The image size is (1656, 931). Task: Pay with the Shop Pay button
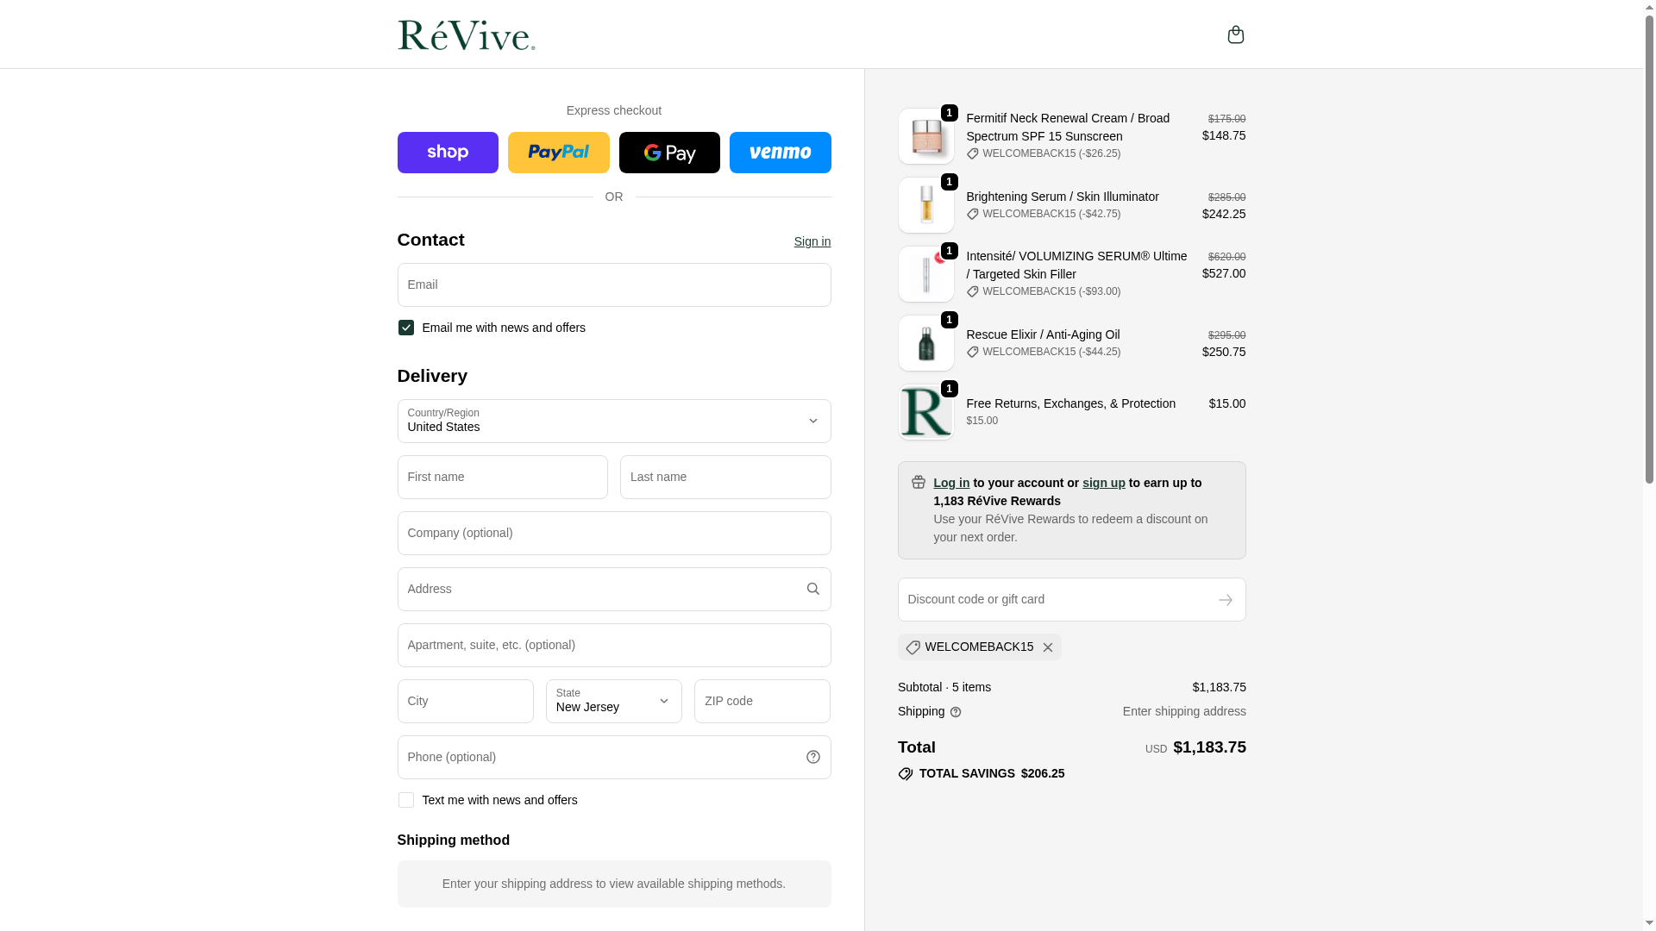click(x=448, y=153)
